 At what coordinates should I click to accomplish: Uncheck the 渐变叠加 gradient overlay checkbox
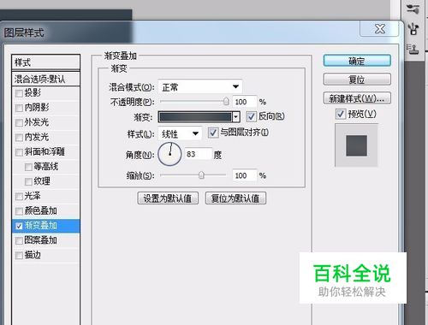(19, 227)
